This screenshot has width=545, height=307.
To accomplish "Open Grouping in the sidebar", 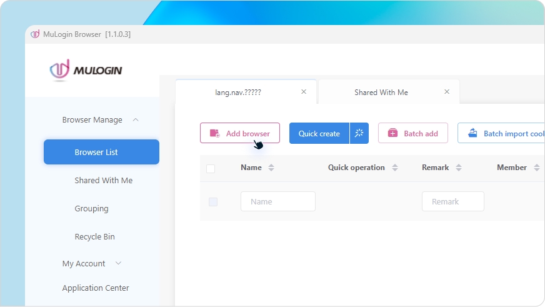I will coord(91,209).
